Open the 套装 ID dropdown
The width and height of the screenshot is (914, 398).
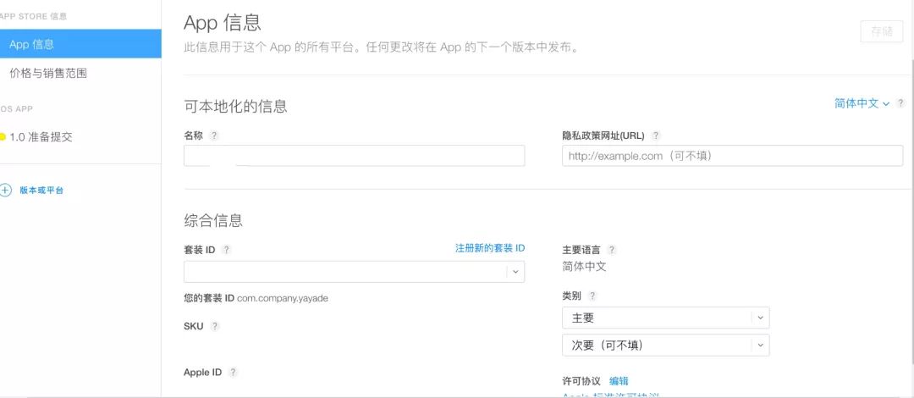point(354,272)
